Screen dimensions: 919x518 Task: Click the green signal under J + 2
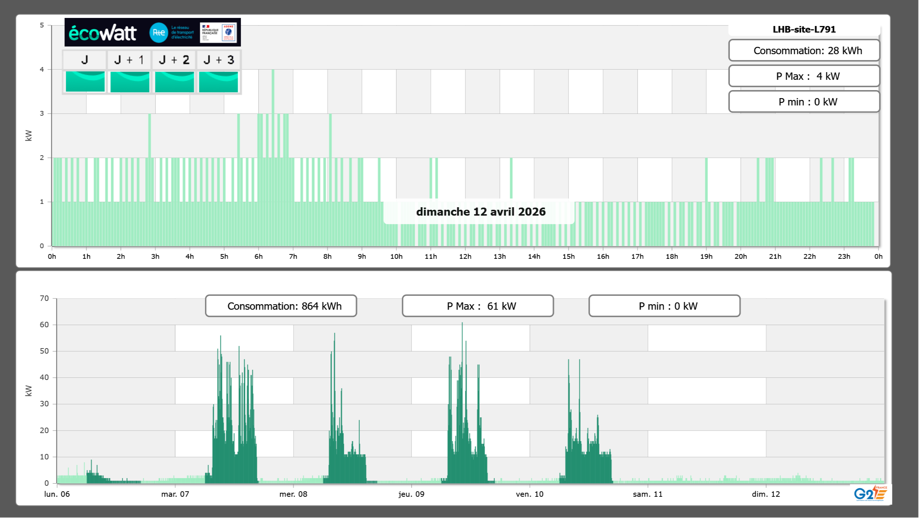175,82
